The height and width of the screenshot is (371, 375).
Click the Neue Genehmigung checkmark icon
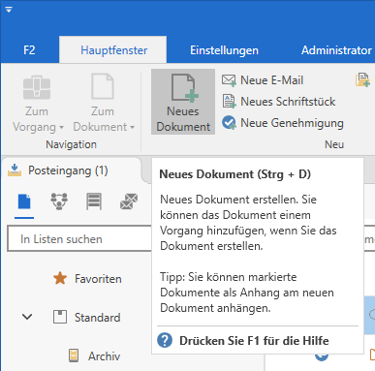(x=229, y=123)
